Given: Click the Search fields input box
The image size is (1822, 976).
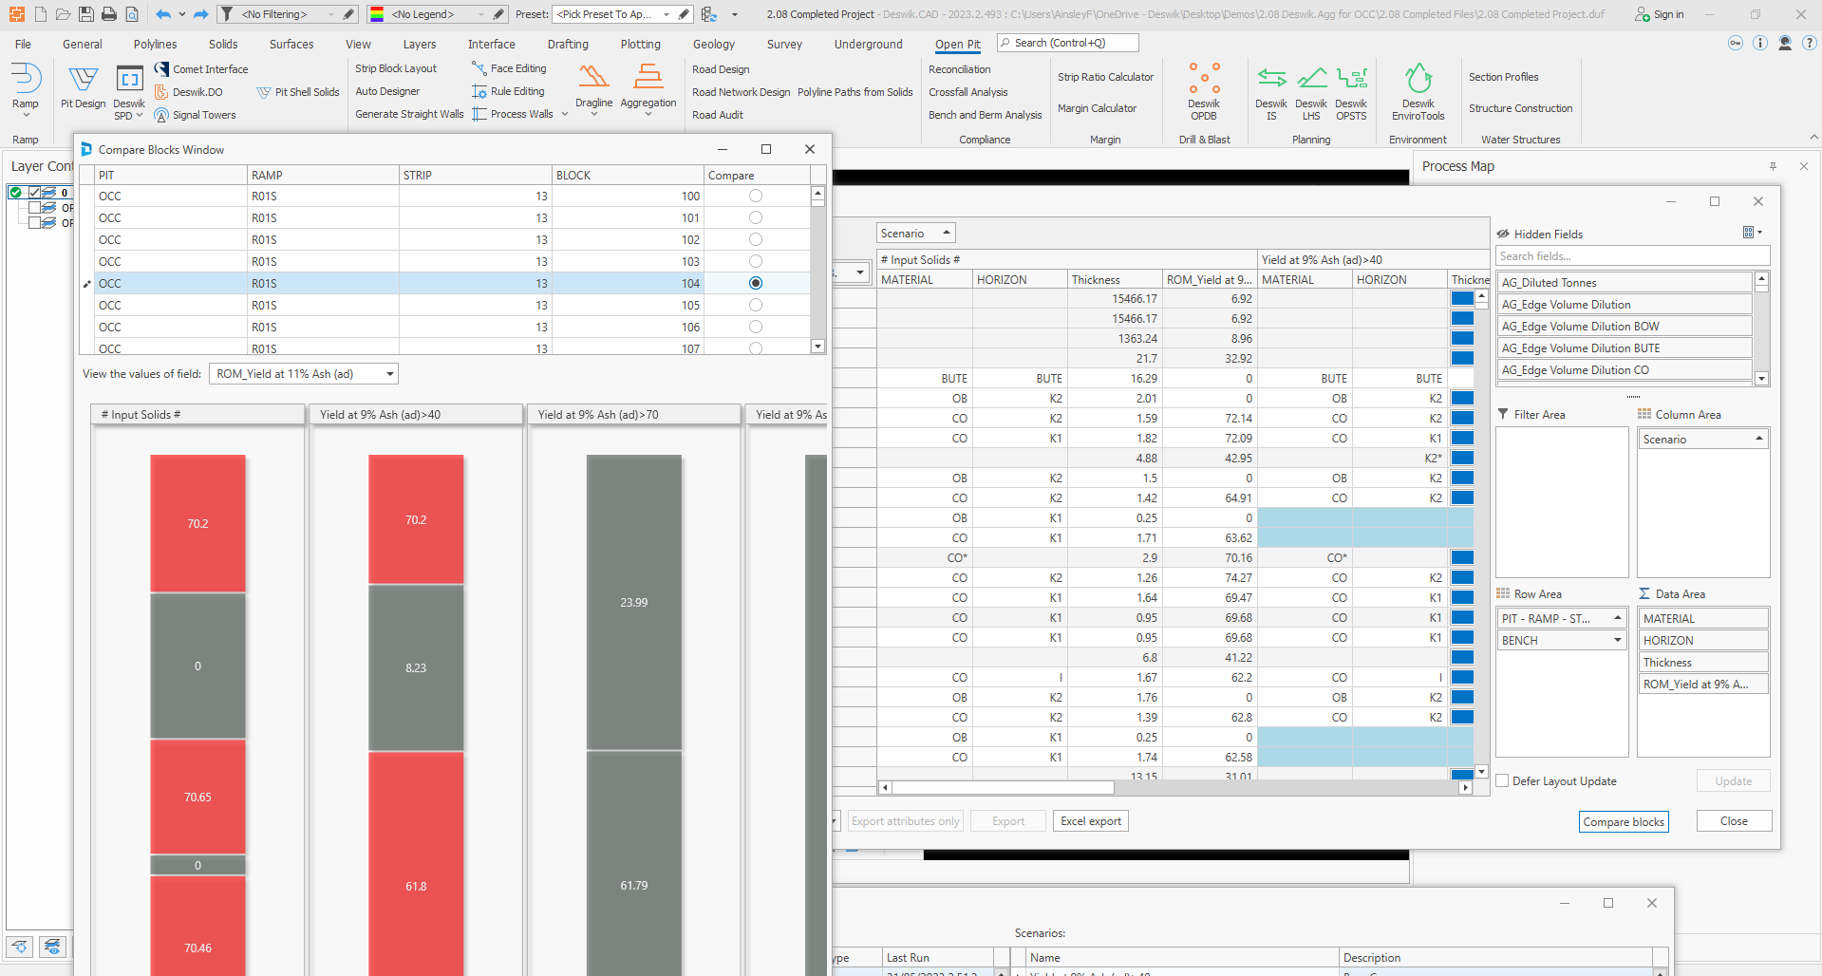Looking at the screenshot, I should [1633, 256].
